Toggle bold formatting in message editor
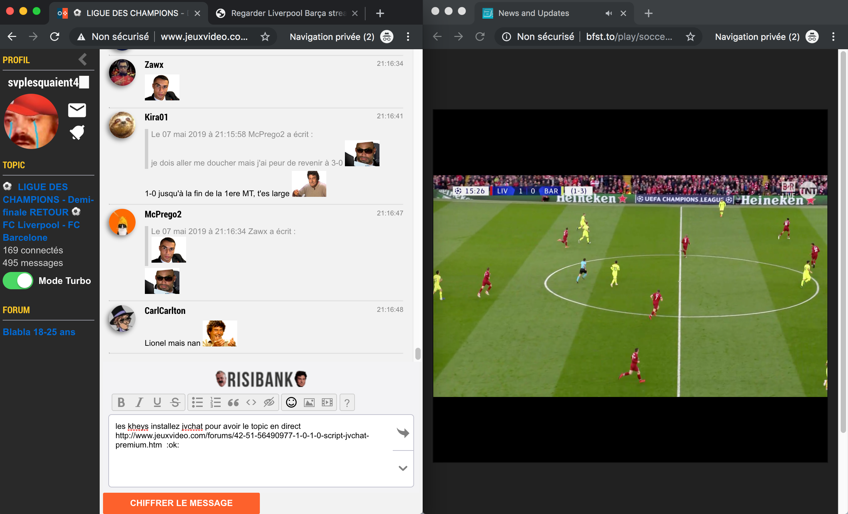The image size is (848, 514). 121,402
